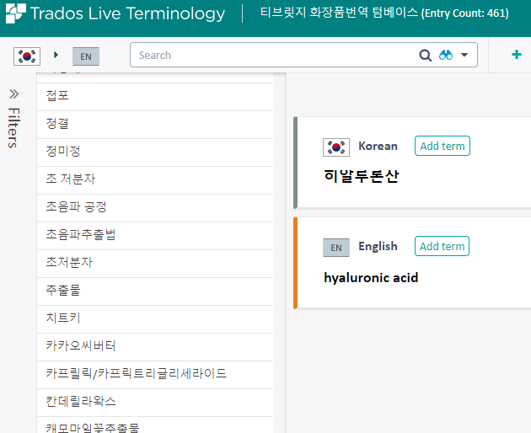Select list entry 초음파 공정
The height and width of the screenshot is (433, 531).
[x=155, y=207]
